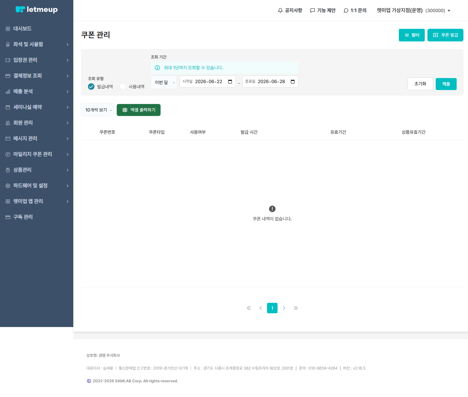Open the 공지사항 bell icon
This screenshot has height=397, width=468.
point(280,10)
